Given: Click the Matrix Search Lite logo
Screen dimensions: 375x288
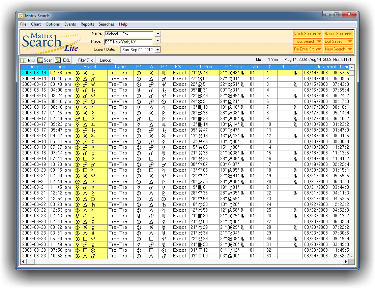Looking at the screenshot, I should pyautogui.click(x=51, y=42).
